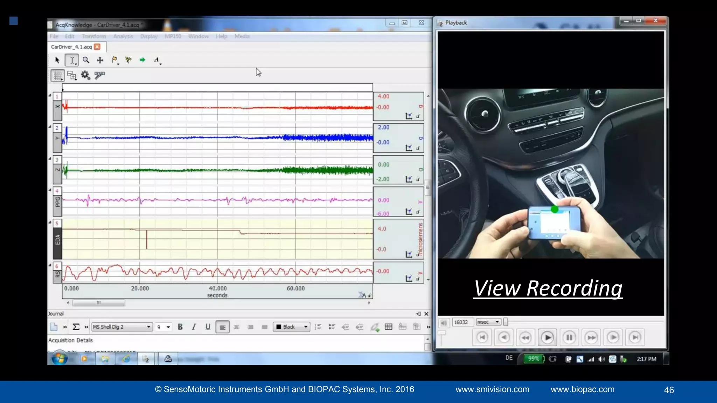Insert table in Journal
This screenshot has height=403, width=717.
(388, 327)
